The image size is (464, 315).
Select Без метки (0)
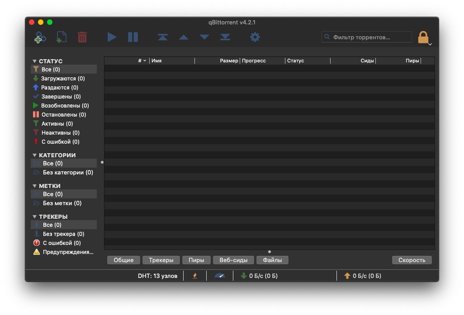point(64,203)
